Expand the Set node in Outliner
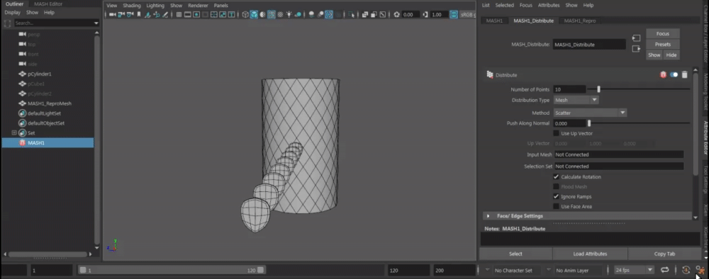Screen dimensions: 709x279 point(14,132)
